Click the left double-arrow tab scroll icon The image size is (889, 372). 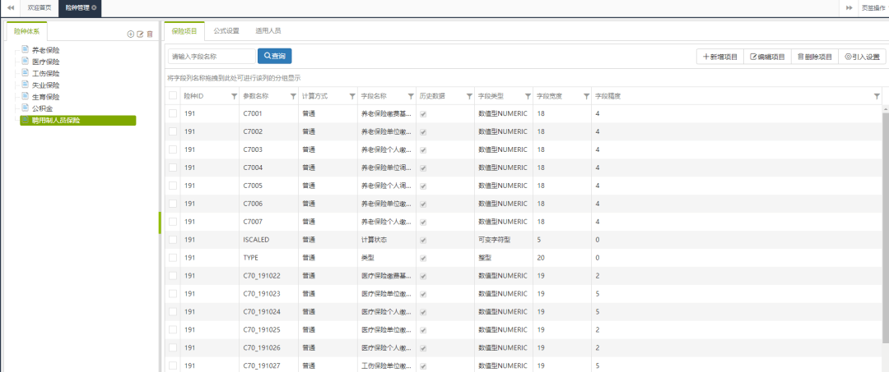pyautogui.click(x=10, y=7)
